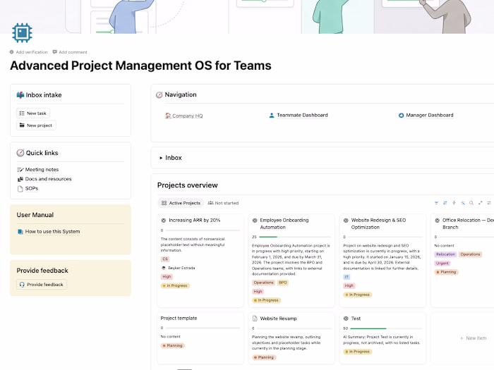Viewport: 494px width, 370px height.
Task: Open the Docs and resources link
Action: point(48,179)
